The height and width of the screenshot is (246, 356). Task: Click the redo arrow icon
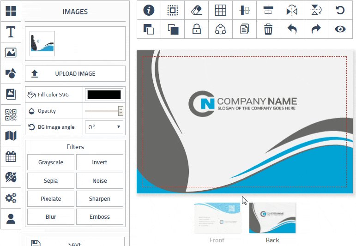pyautogui.click(x=316, y=30)
